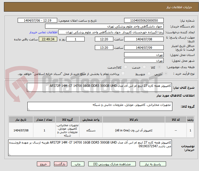Screen dimensions: 199x171
Task: Select متوسط purchase type radio
Action: tap(149, 74)
